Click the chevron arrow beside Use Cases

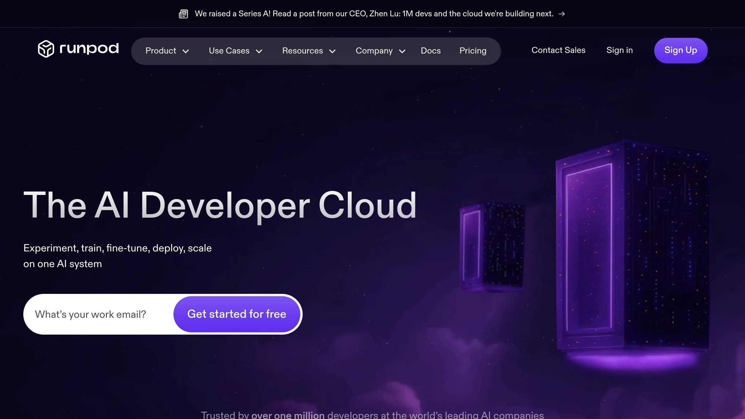(259, 51)
